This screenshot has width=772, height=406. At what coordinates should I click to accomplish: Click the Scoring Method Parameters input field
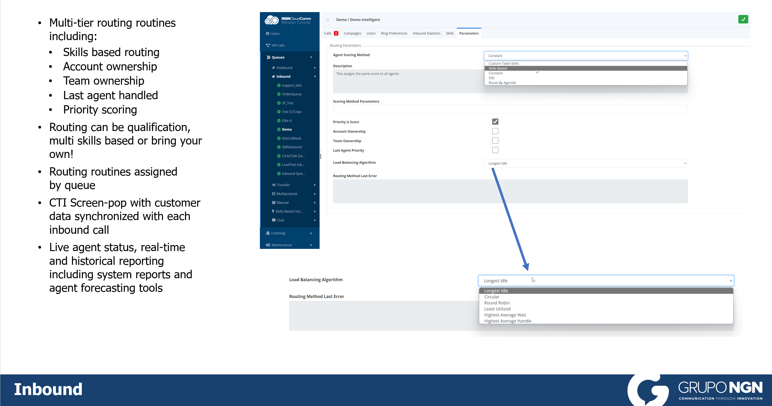(x=510, y=109)
